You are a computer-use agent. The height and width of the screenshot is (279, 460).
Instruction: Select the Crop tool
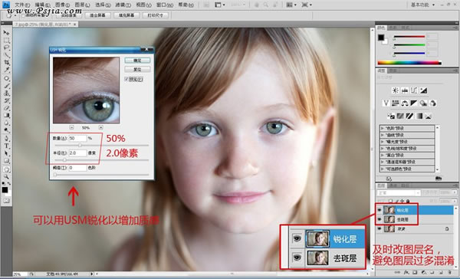[x=6, y=63]
